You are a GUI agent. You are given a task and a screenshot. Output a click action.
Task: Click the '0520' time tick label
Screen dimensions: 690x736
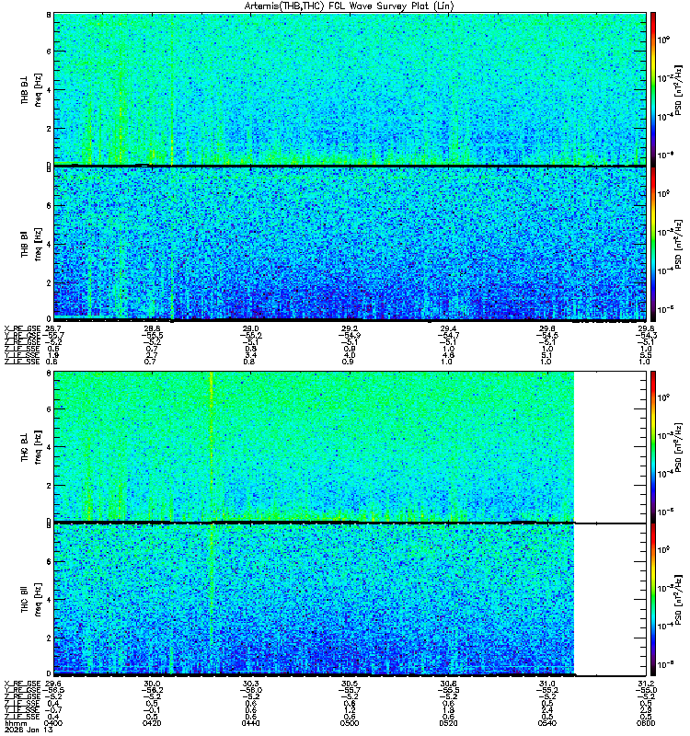coord(448,723)
